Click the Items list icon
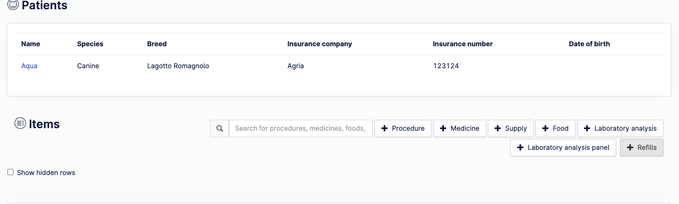Viewport: 679px width, 204px height. [20, 123]
